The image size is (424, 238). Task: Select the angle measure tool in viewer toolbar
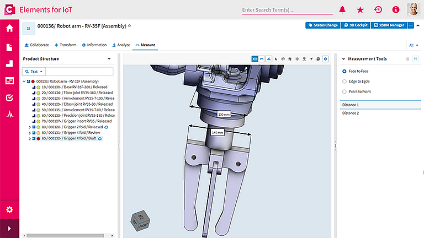pos(268,59)
